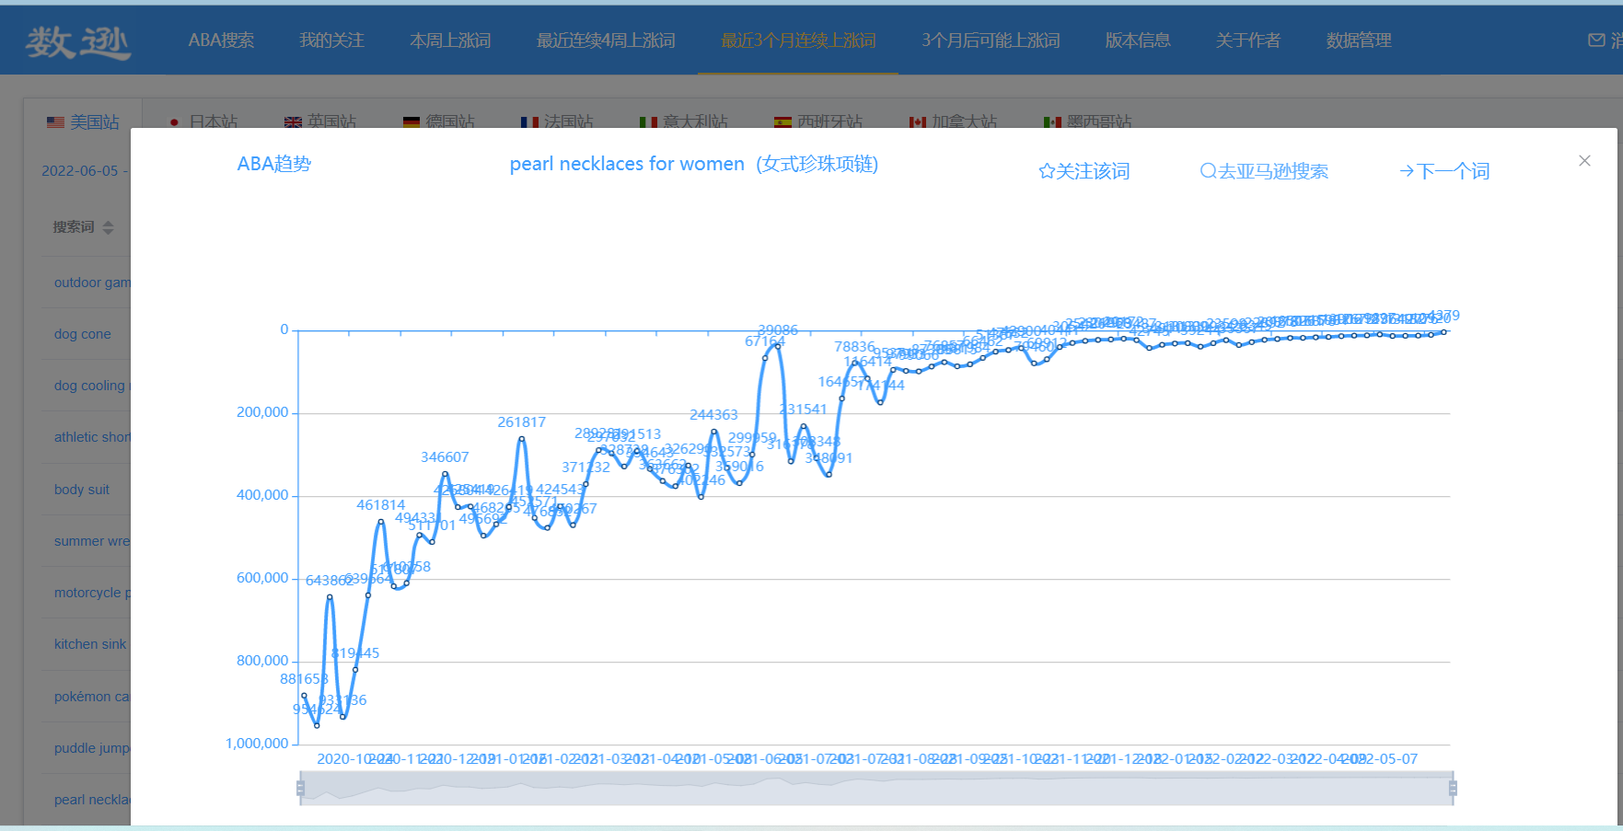
Task: Click the UK flag icon for 英国站
Action: pyautogui.click(x=293, y=122)
